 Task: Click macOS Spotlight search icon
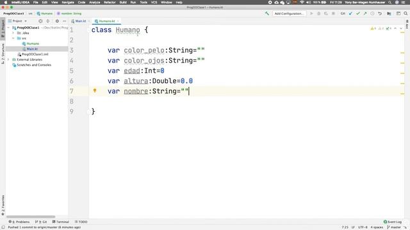point(389,3)
